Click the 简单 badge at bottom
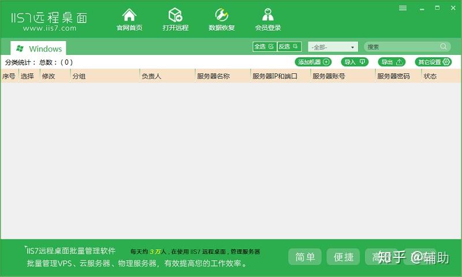 coord(305,257)
